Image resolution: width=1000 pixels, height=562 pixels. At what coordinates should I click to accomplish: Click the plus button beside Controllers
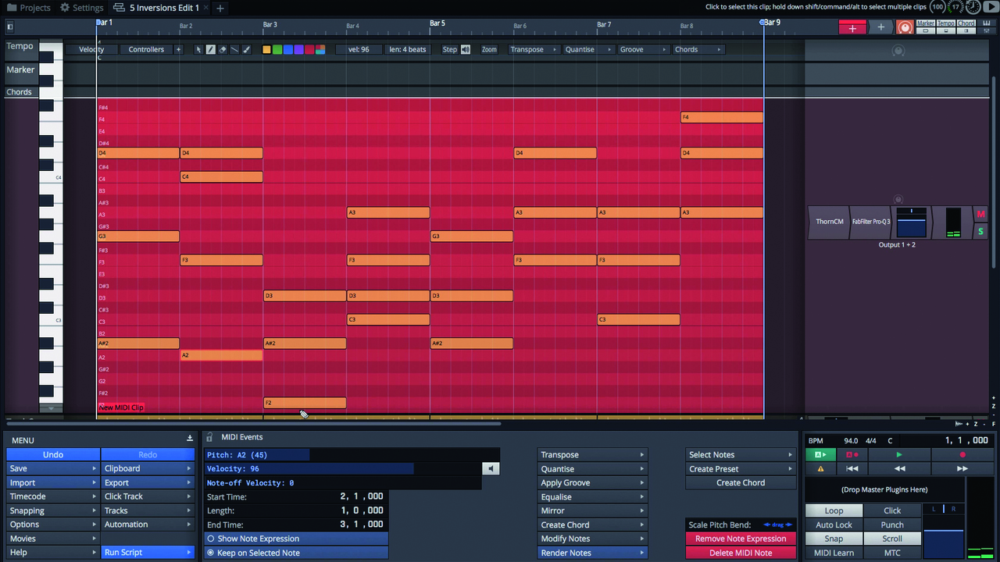click(178, 49)
